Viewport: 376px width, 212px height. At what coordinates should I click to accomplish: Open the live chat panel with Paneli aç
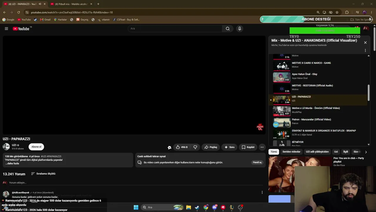(x=257, y=163)
